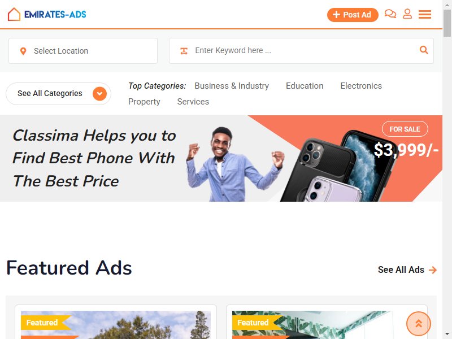Open the Property category
This screenshot has height=339, width=452.
144,102
